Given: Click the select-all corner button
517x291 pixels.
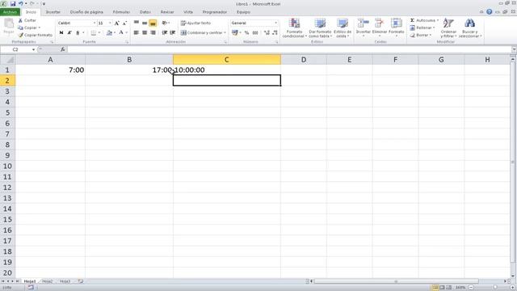Looking at the screenshot, I should coord(7,60).
